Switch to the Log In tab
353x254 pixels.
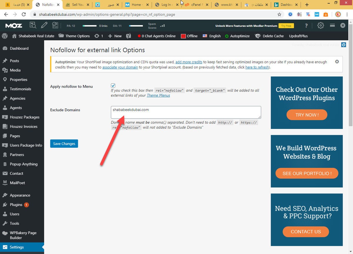point(166,5)
